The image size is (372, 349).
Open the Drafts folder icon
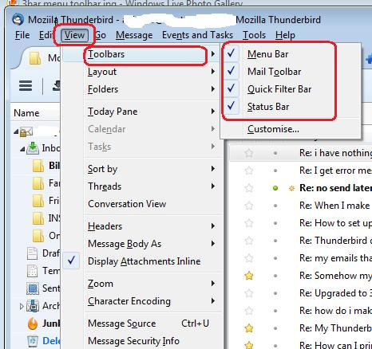point(33,253)
